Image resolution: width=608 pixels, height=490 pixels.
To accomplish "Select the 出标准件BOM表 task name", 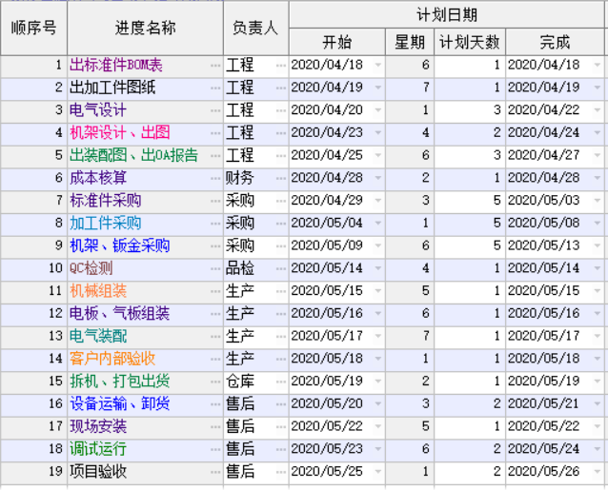I will [x=116, y=65].
